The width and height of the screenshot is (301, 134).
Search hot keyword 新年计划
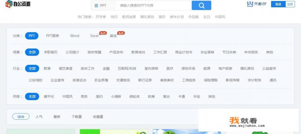177,17
